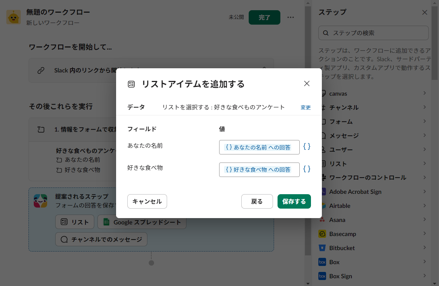Open the Box steps entry
The width and height of the screenshot is (439, 286).
point(374,262)
